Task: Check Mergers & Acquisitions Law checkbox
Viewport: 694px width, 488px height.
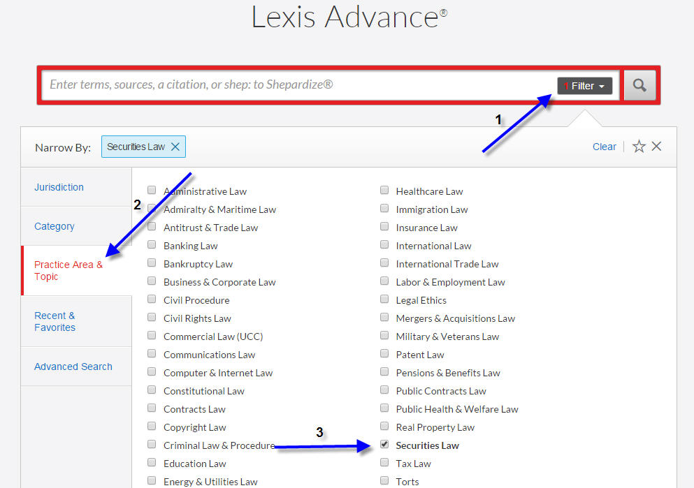Action: [x=384, y=317]
